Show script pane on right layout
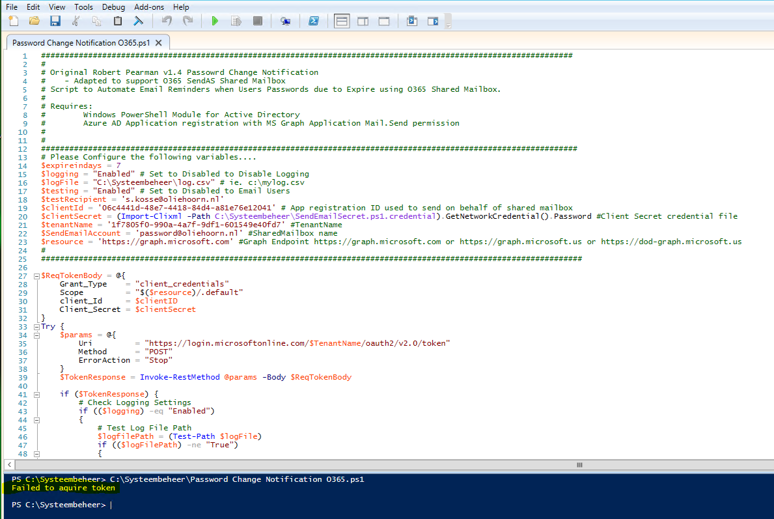The width and height of the screenshot is (774, 519). click(363, 21)
